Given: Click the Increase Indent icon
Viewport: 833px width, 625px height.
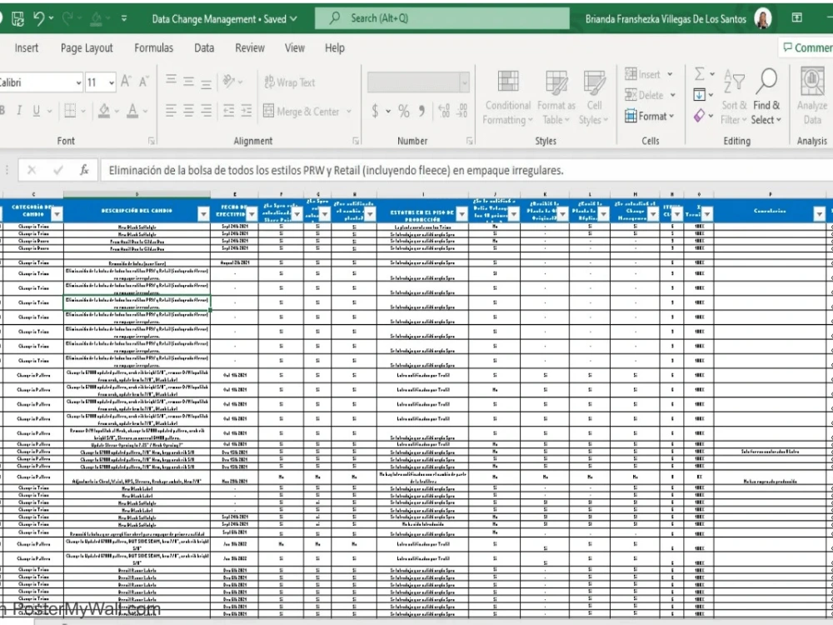Looking at the screenshot, I should click(247, 111).
